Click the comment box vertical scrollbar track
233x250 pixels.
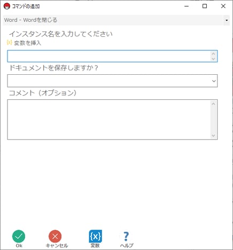[x=213, y=120]
